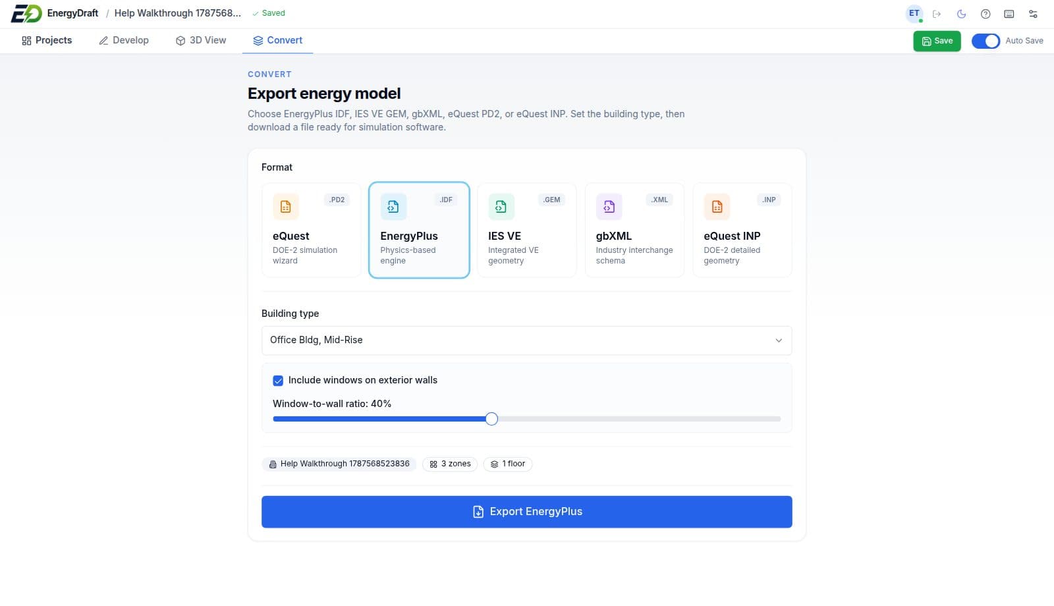Viewport: 1054px width, 606px height.
Task: Select the eQuest INP format card
Action: 742,230
